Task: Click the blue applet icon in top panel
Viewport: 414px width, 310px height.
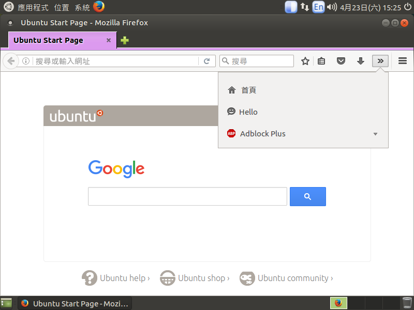Action: 291,7
